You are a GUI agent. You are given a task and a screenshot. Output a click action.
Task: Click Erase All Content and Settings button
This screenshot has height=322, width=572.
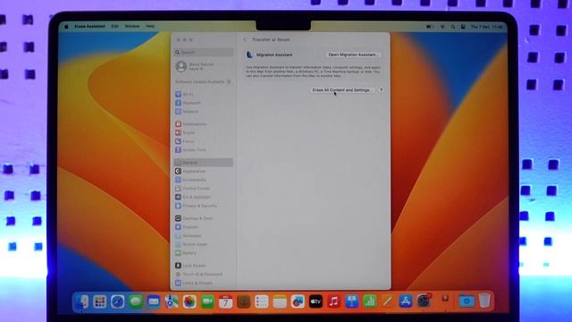[x=341, y=89]
